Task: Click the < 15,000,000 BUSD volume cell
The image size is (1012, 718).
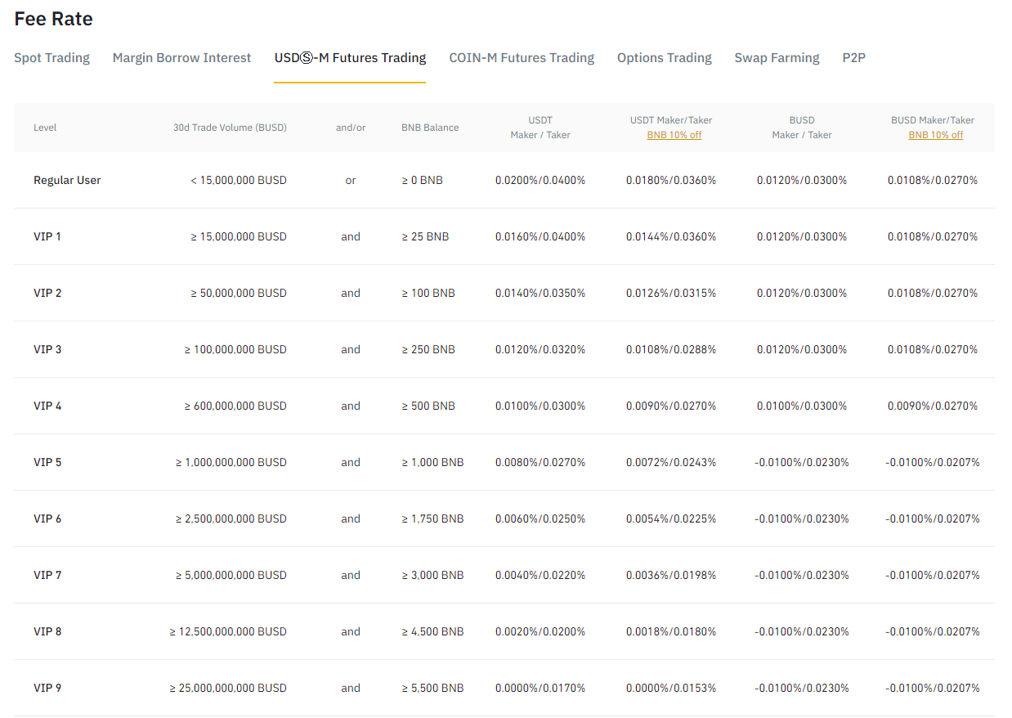Action: pos(239,180)
